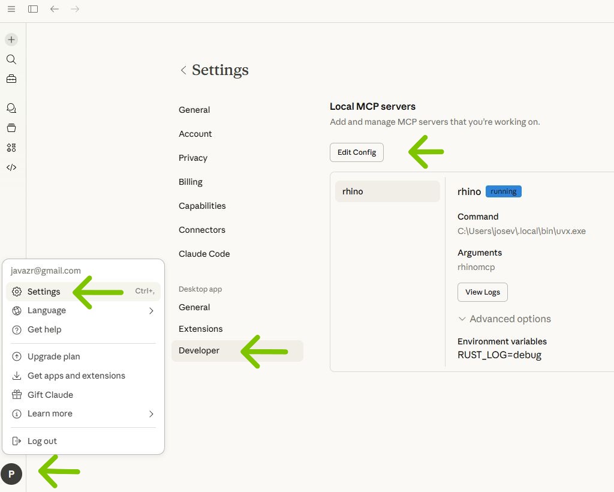Open the Chats icon in the sidebar

coord(11,108)
